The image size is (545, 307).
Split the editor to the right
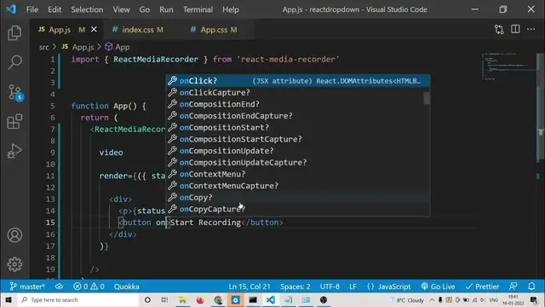[x=515, y=29]
